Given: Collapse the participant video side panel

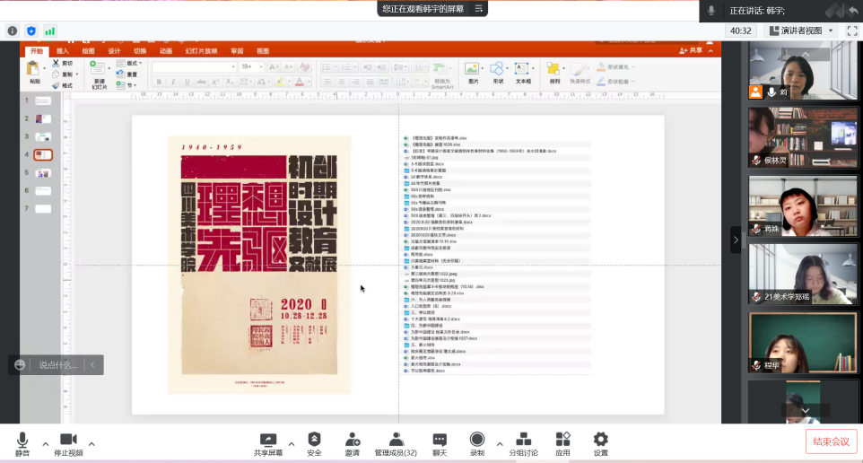Looking at the screenshot, I should coord(736,240).
